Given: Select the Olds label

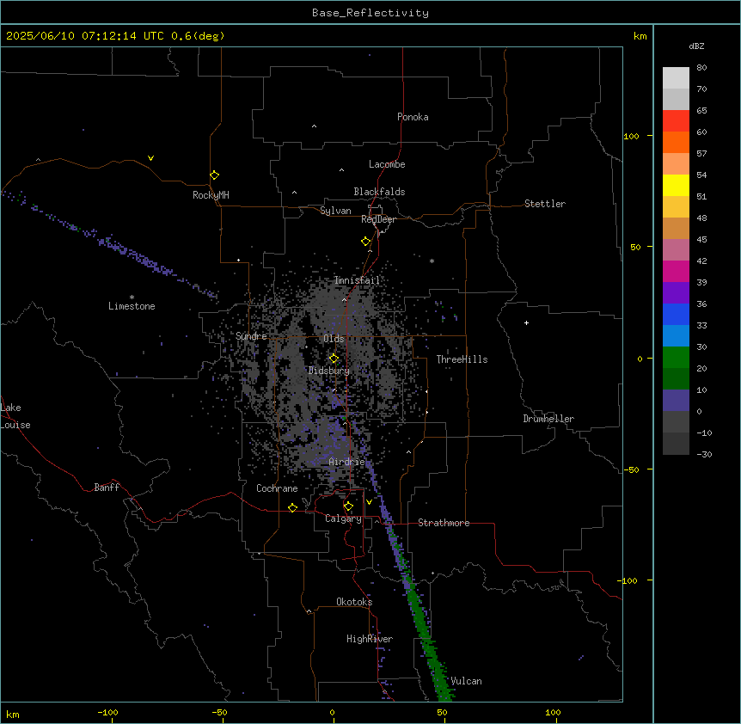Looking at the screenshot, I should [x=334, y=339].
